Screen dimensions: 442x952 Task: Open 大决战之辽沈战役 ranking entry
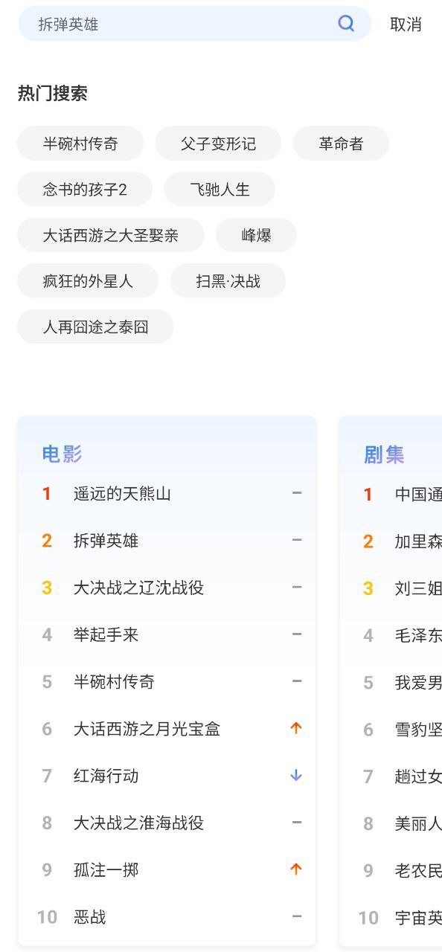(x=138, y=588)
